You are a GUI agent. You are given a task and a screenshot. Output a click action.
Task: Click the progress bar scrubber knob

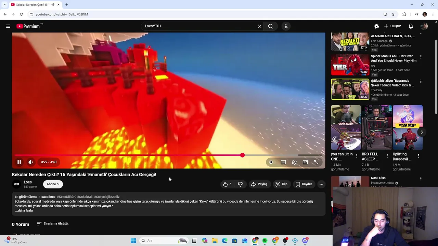242,155
